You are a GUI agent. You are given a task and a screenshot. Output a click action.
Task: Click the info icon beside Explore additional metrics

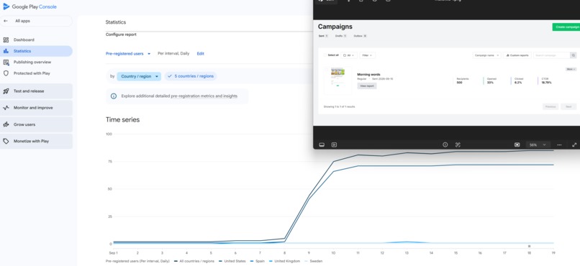(x=114, y=96)
